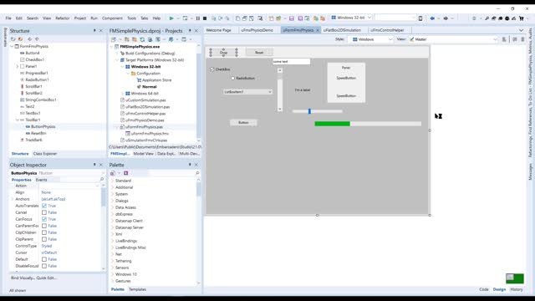Click the first icon in Projects toolbar
Screen dimensions: 535x301
(x=114, y=39)
